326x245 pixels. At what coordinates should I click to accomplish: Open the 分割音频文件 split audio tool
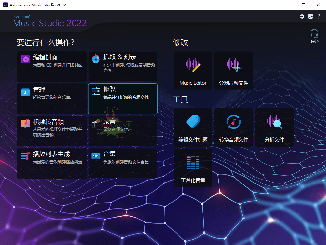pyautogui.click(x=234, y=71)
